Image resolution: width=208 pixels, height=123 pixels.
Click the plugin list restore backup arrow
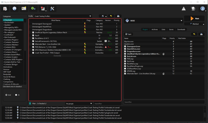[194, 34]
